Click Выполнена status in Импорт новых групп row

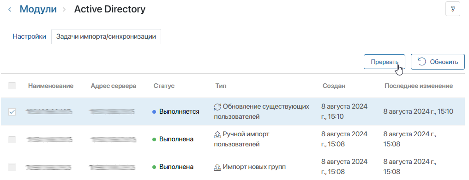tap(176, 167)
